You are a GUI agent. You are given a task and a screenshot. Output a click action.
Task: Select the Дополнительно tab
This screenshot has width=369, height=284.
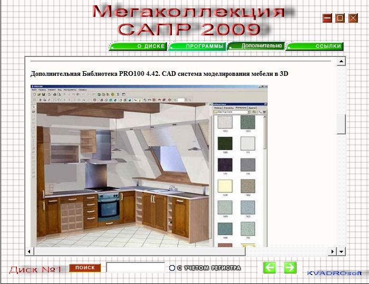pyautogui.click(x=256, y=46)
